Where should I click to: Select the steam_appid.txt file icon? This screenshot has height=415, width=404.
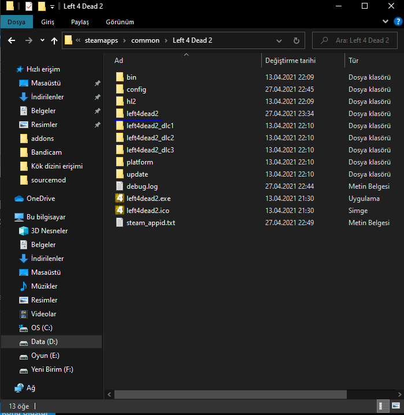pos(120,223)
